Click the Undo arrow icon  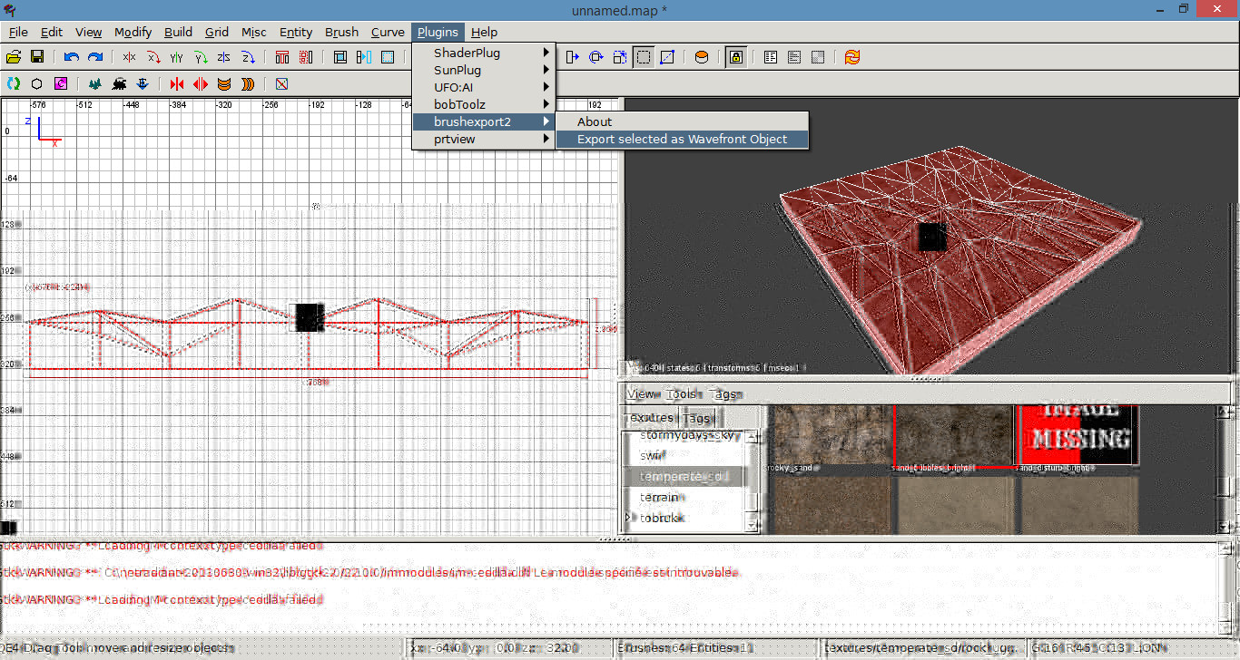point(71,57)
